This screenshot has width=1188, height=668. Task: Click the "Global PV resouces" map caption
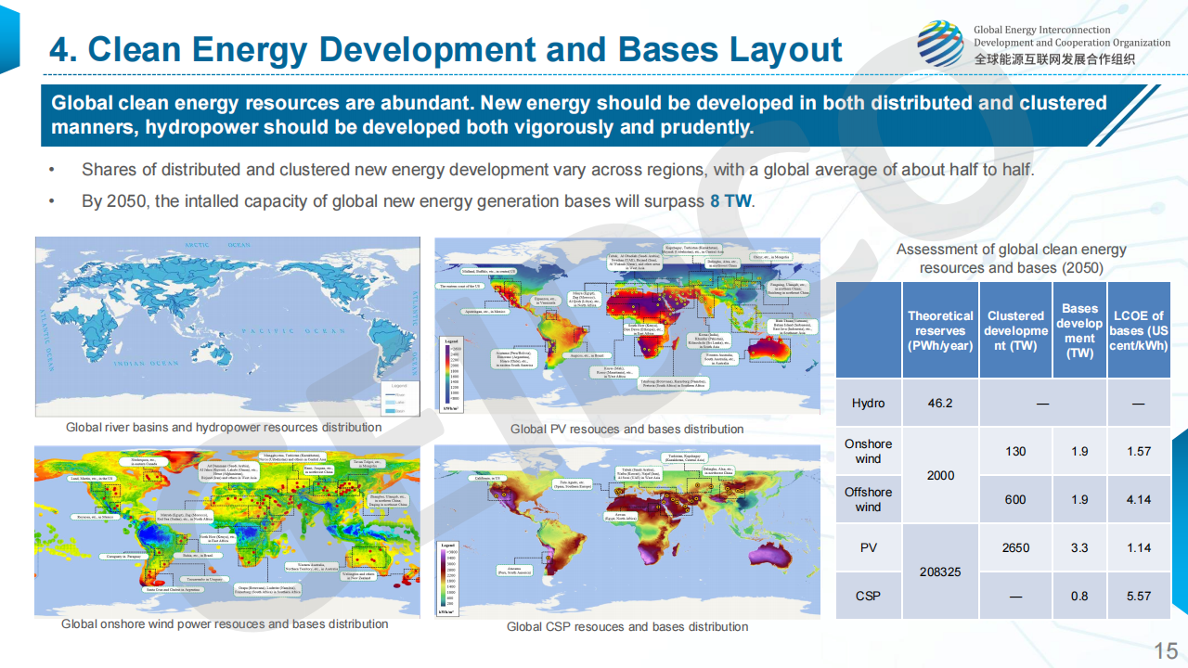[627, 429]
